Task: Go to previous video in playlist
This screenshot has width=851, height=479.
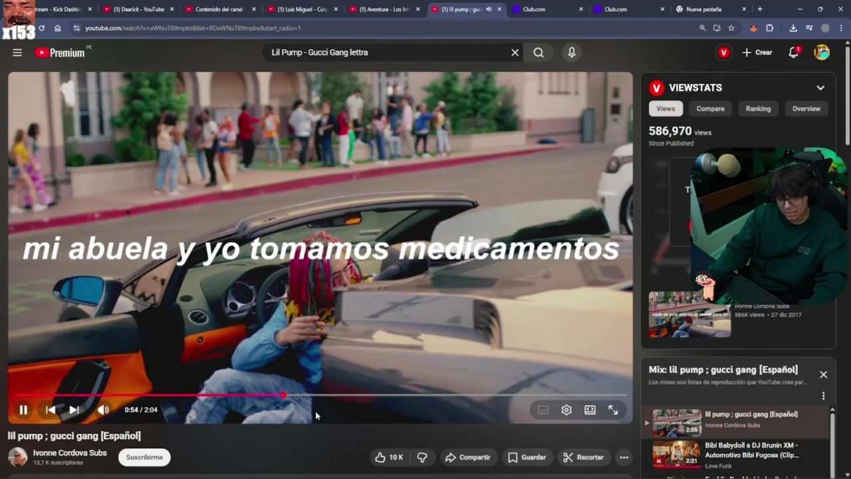Action: pos(51,410)
